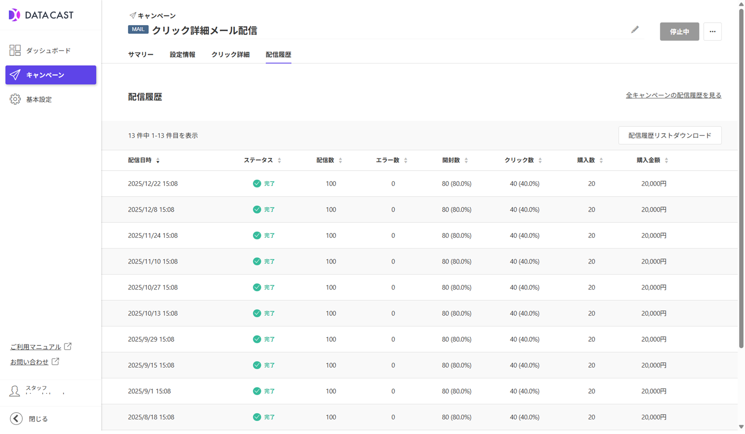Click the staff user profile icon
This screenshot has height=434, width=745.
tap(15, 391)
